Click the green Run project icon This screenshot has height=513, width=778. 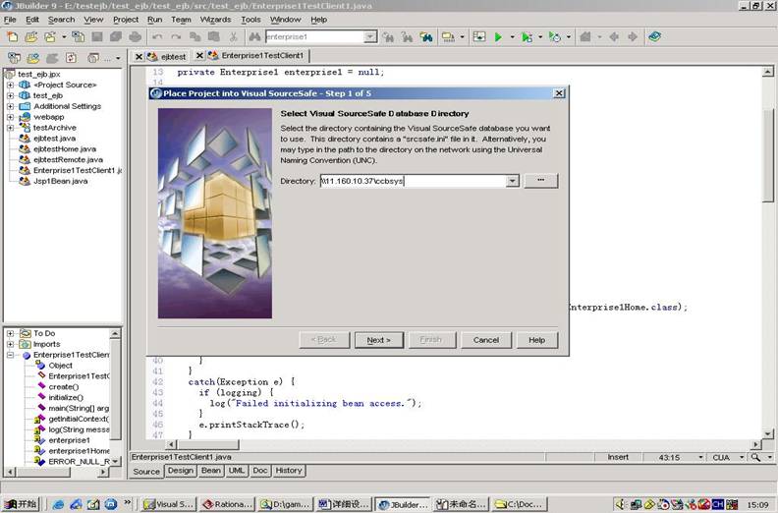point(498,36)
